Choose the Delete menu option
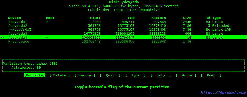The image size is (247, 97). coord(59,75)
